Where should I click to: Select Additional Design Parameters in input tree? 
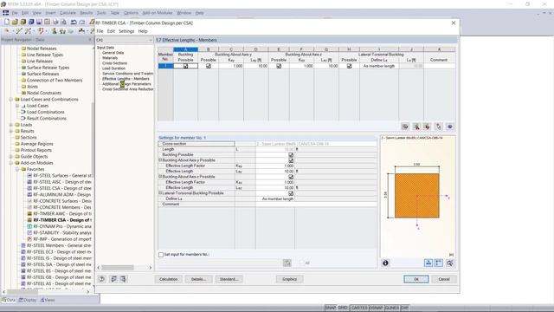[126, 84]
